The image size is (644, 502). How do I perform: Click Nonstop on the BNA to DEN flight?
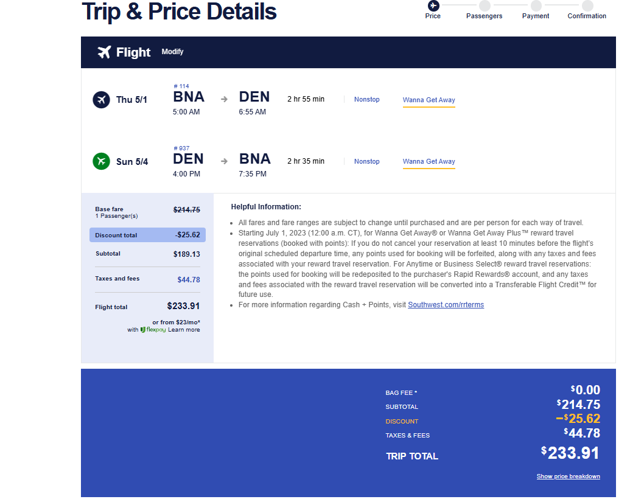366,99
